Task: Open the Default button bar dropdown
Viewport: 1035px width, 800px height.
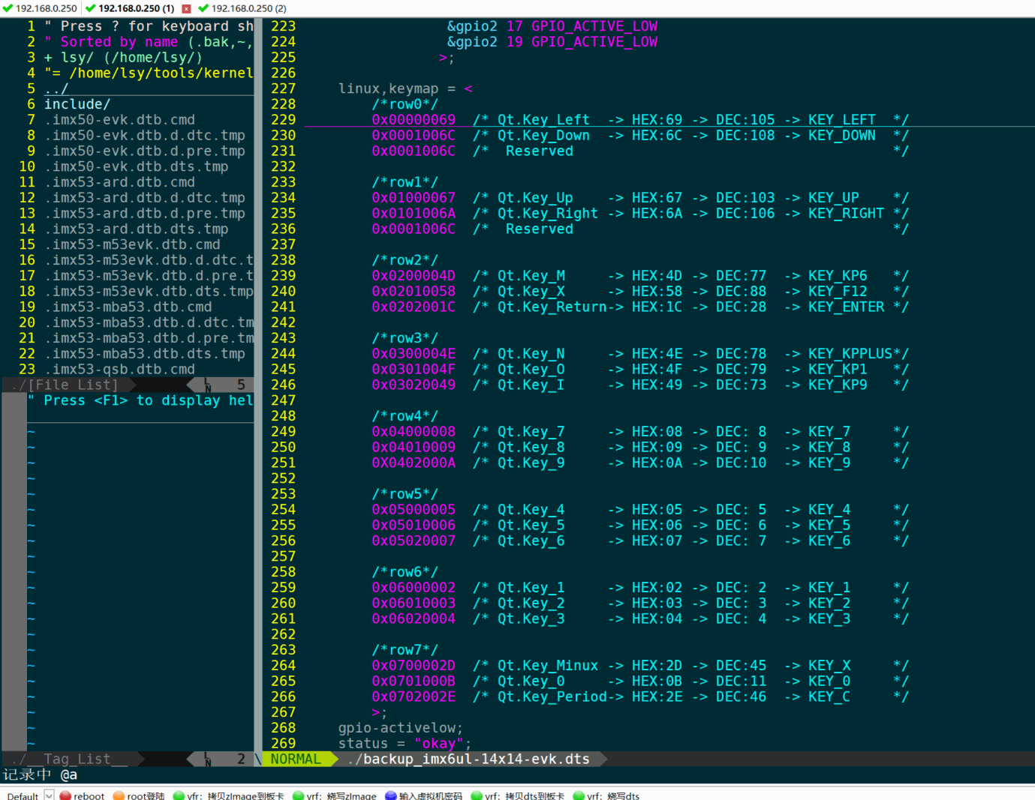Action: (49, 795)
